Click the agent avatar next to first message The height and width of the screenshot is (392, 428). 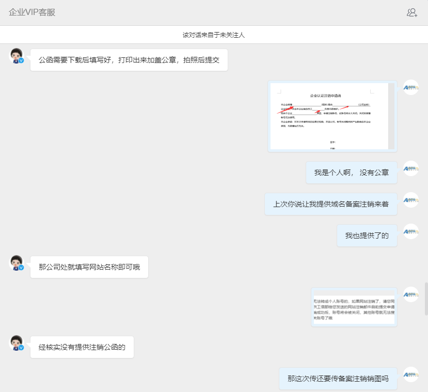pyautogui.click(x=16, y=55)
